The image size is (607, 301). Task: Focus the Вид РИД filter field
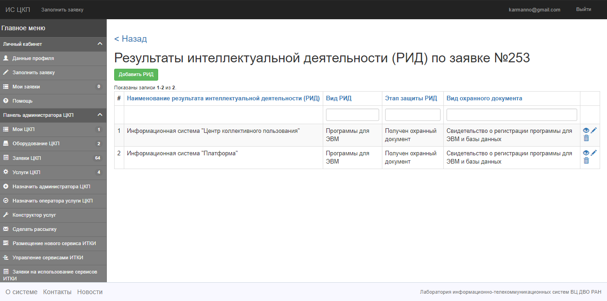(353, 115)
